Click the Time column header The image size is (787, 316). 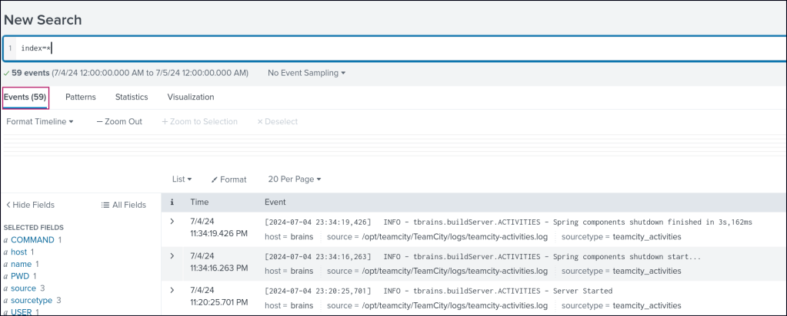click(x=199, y=202)
